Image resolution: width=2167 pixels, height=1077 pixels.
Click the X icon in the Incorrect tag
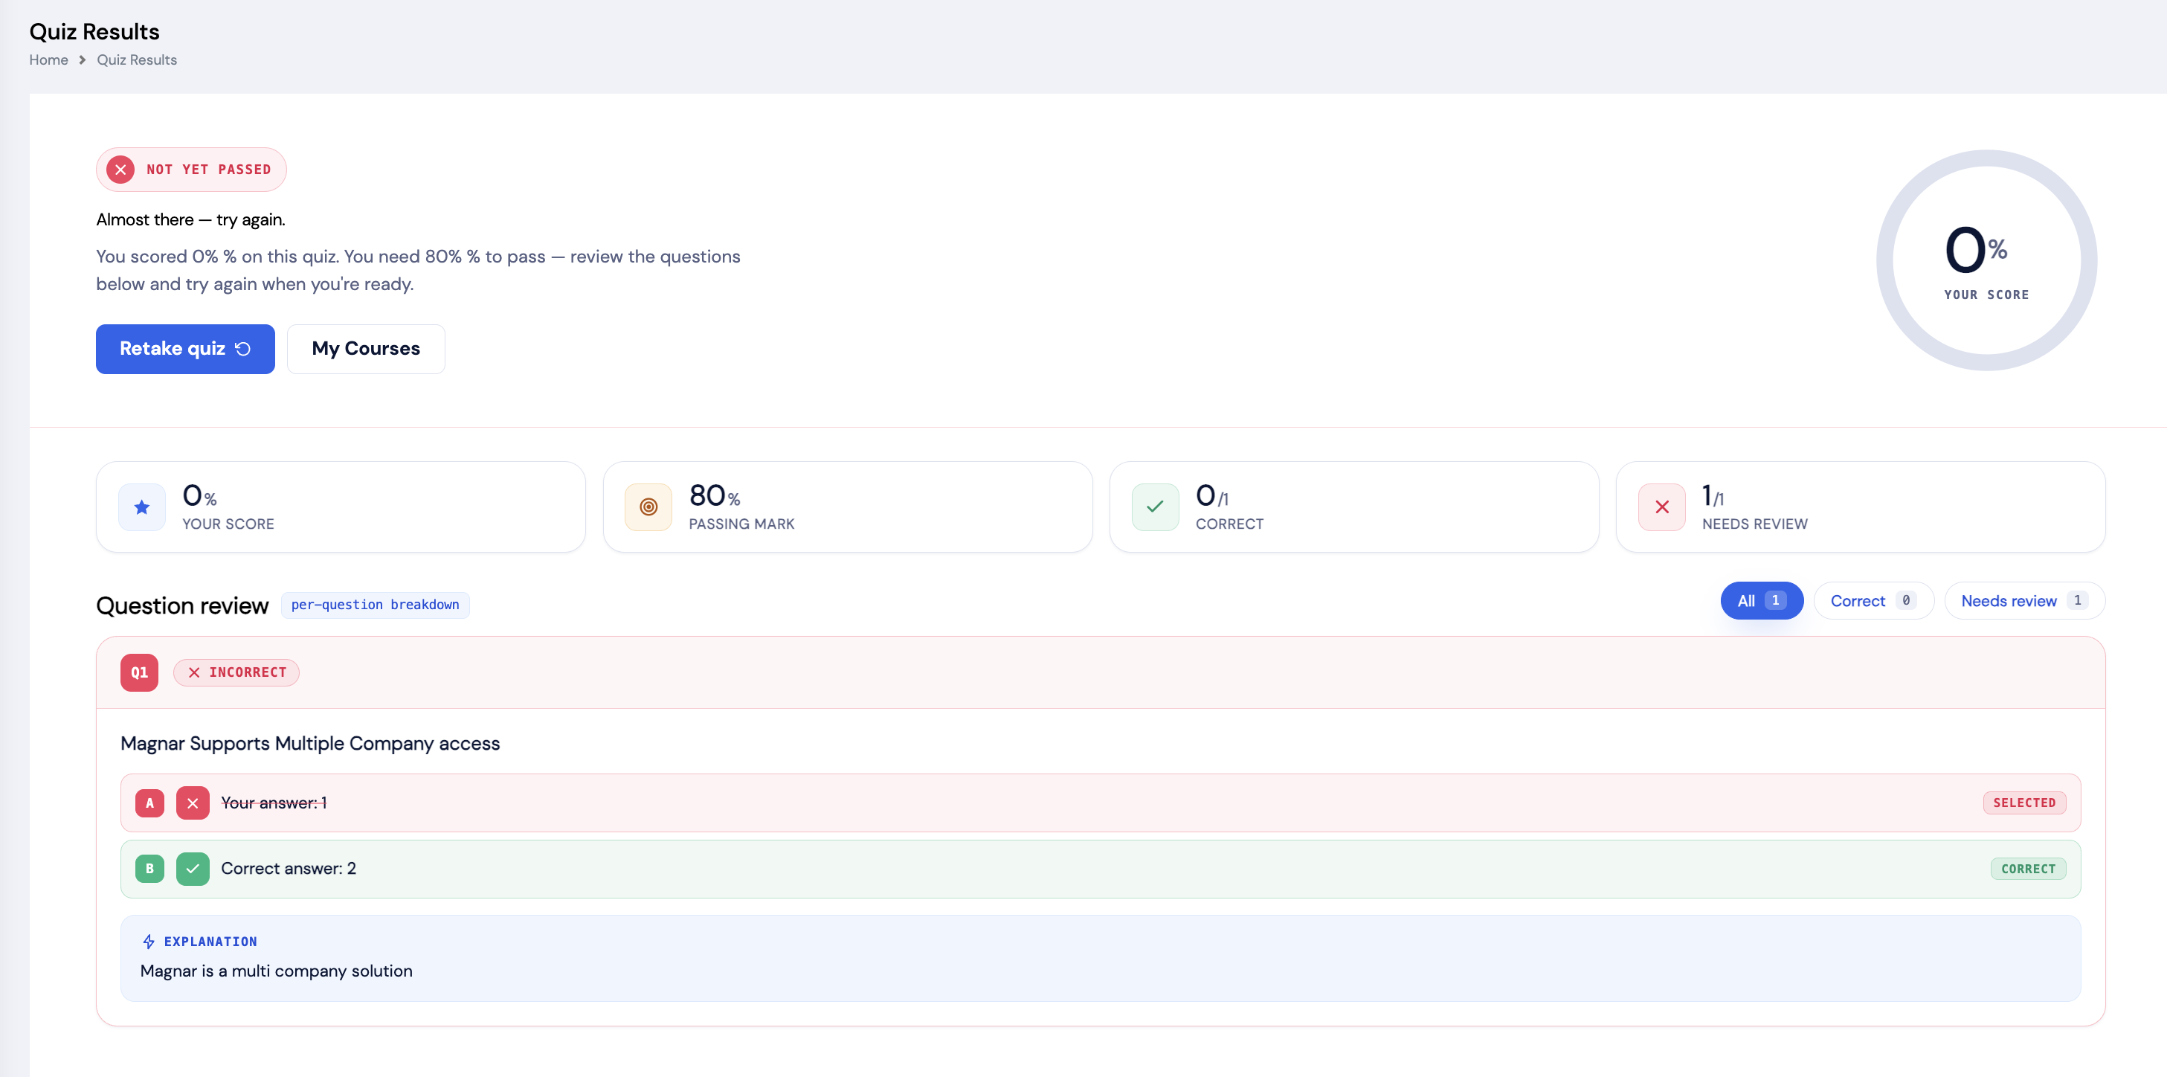point(194,672)
